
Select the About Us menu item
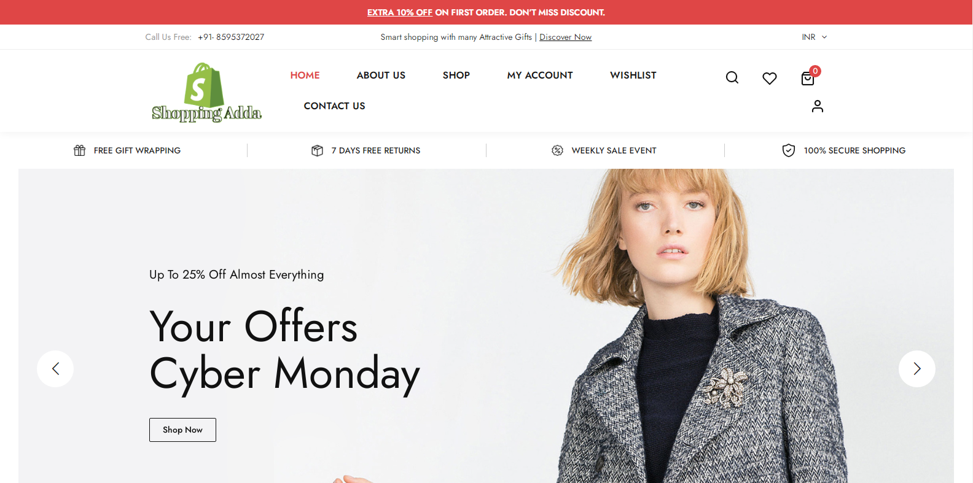381,75
